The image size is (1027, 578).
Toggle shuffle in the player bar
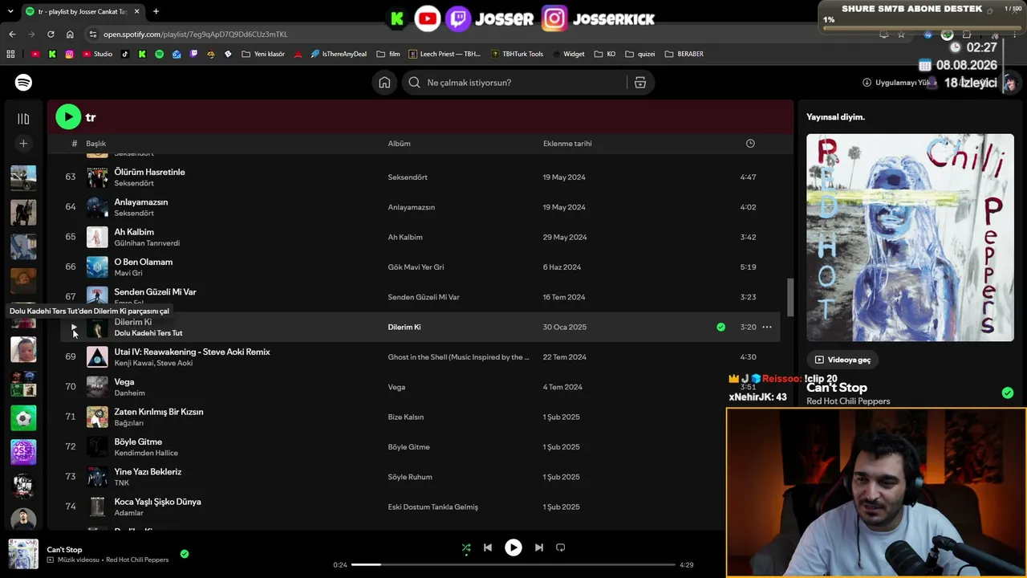(466, 547)
